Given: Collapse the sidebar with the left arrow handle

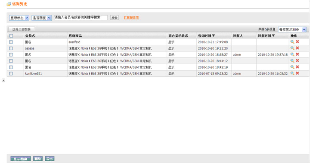Looking at the screenshot, I should point(3,80).
